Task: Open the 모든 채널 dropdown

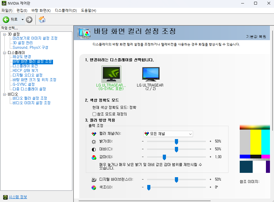Action: [x=190, y=134]
